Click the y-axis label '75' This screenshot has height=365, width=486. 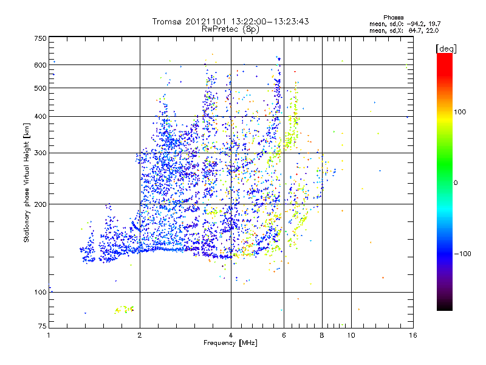pyautogui.click(x=43, y=326)
